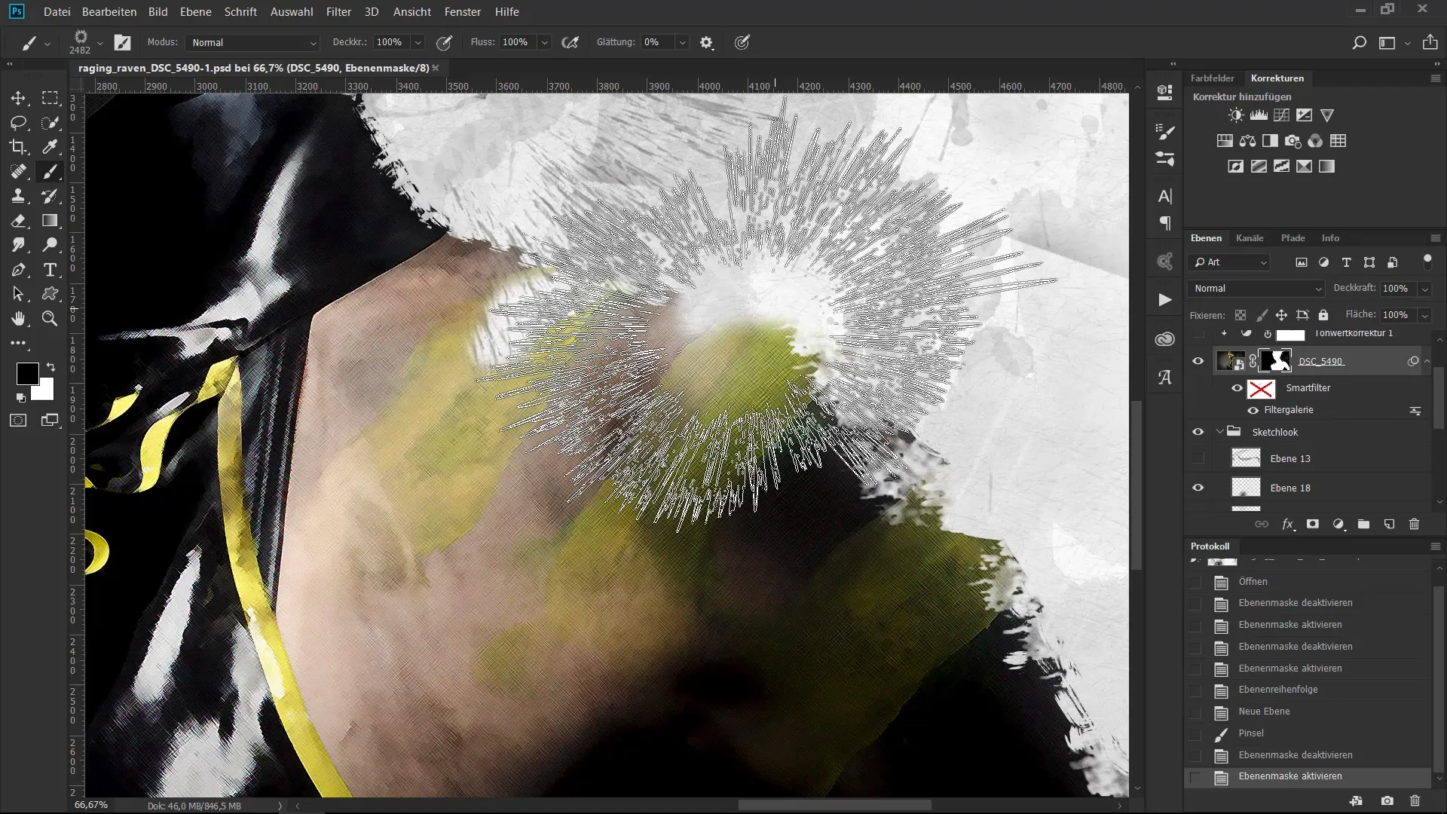1447x814 pixels.
Task: Select the Eyedropper tool
Action: coord(50,147)
